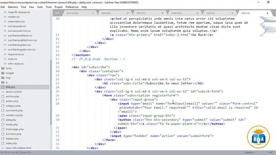The height and width of the screenshot is (155, 276).
Task: Open the Find menu
Action: [x=23, y=7]
